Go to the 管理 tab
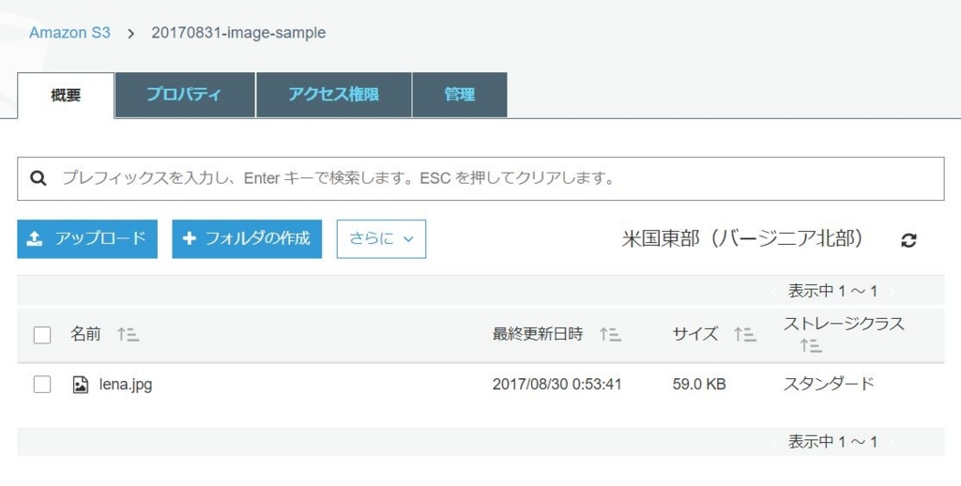The width and height of the screenshot is (961, 486). pos(460,95)
